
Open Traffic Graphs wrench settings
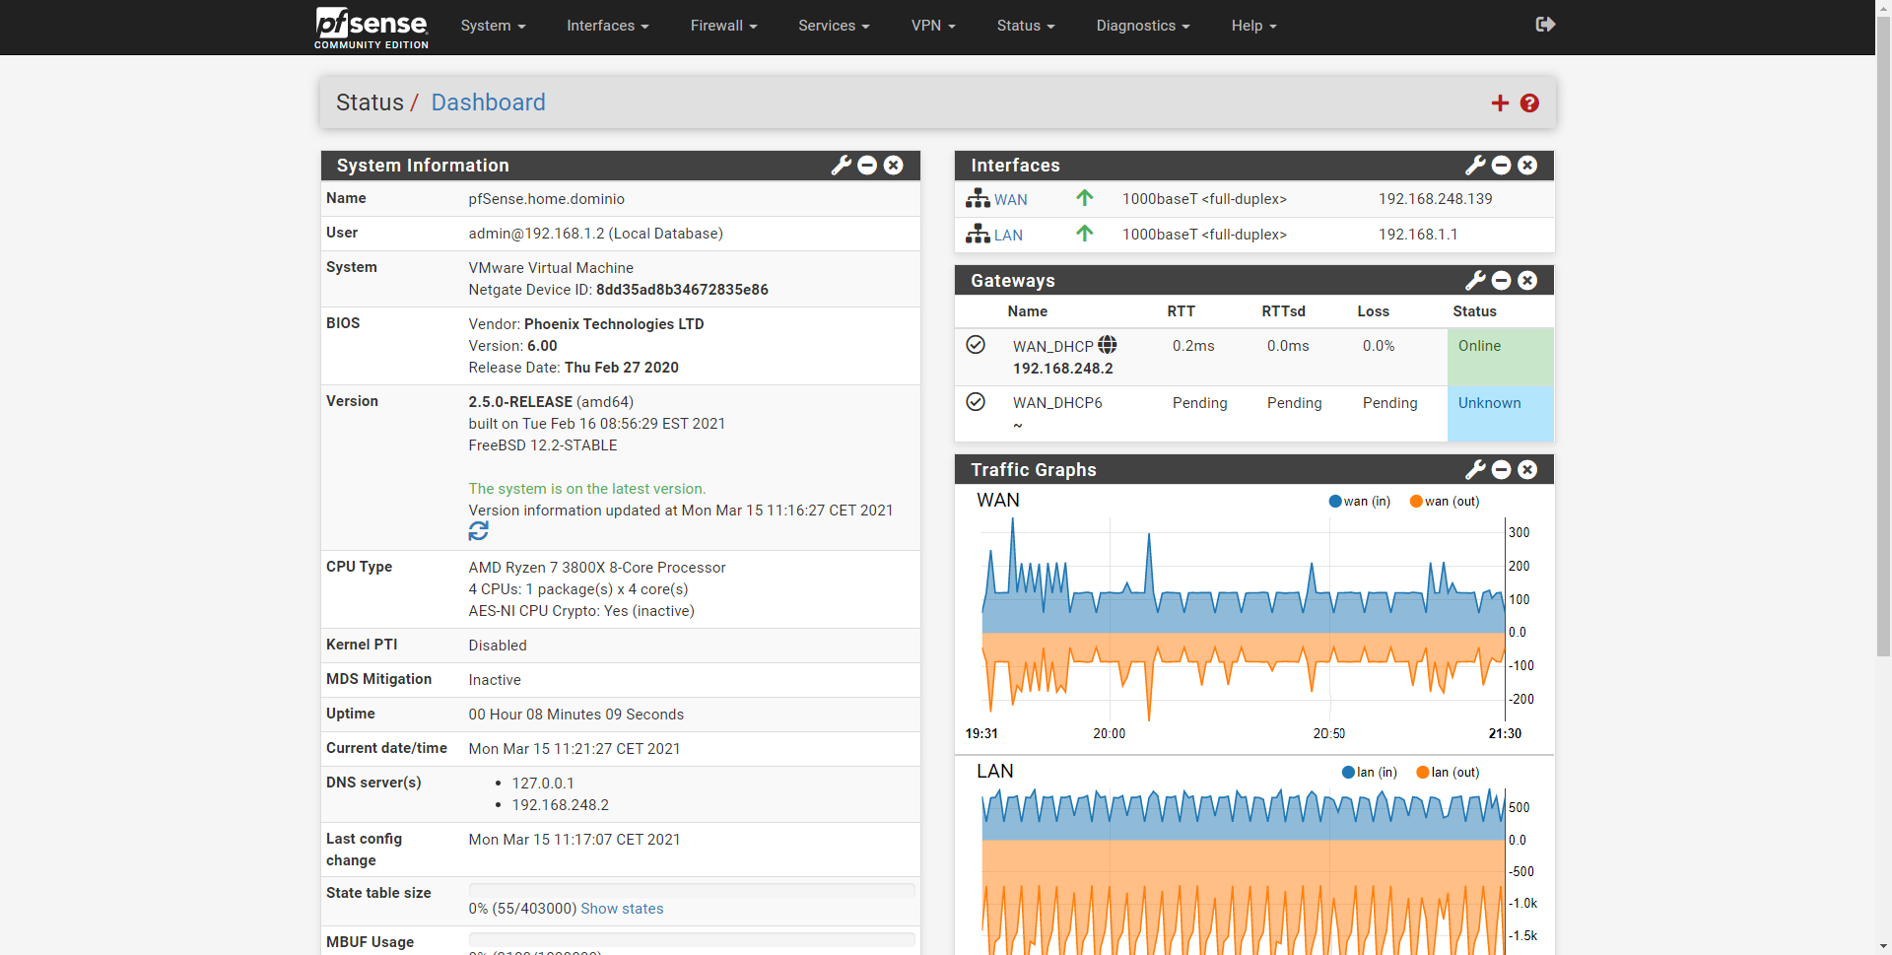(1475, 470)
